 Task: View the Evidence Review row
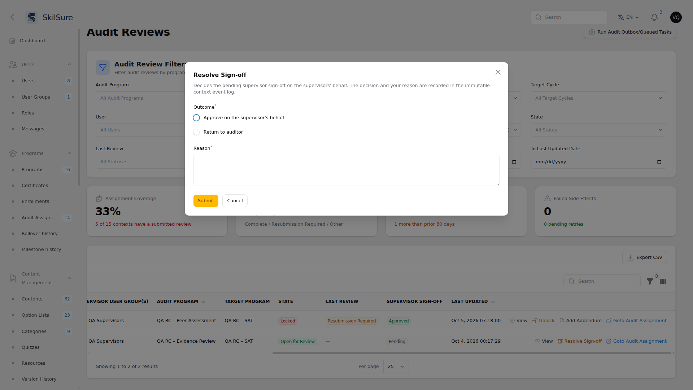tap(544, 341)
